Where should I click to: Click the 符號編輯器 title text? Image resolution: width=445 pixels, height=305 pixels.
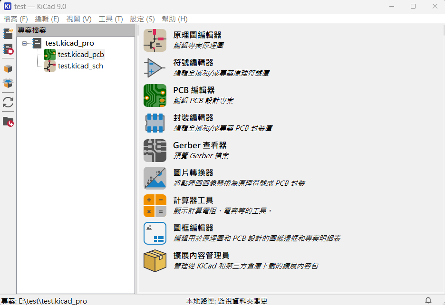point(193,63)
